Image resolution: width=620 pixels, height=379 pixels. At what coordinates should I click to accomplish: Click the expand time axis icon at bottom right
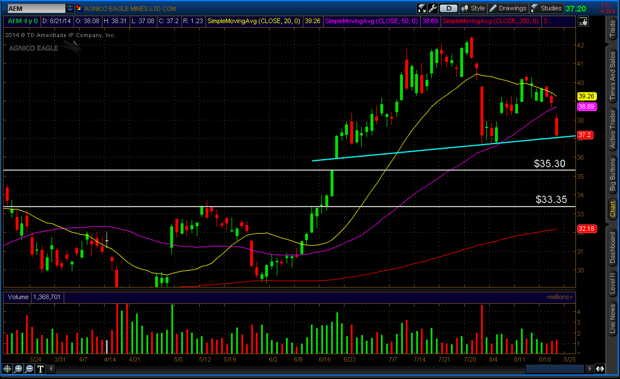click(x=600, y=369)
